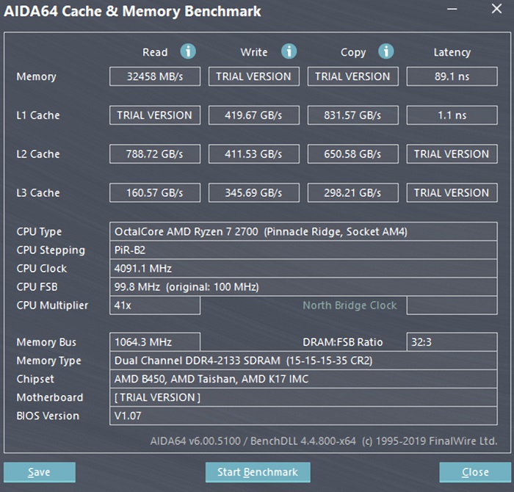
Task: Save the benchmark results
Action: click(40, 472)
